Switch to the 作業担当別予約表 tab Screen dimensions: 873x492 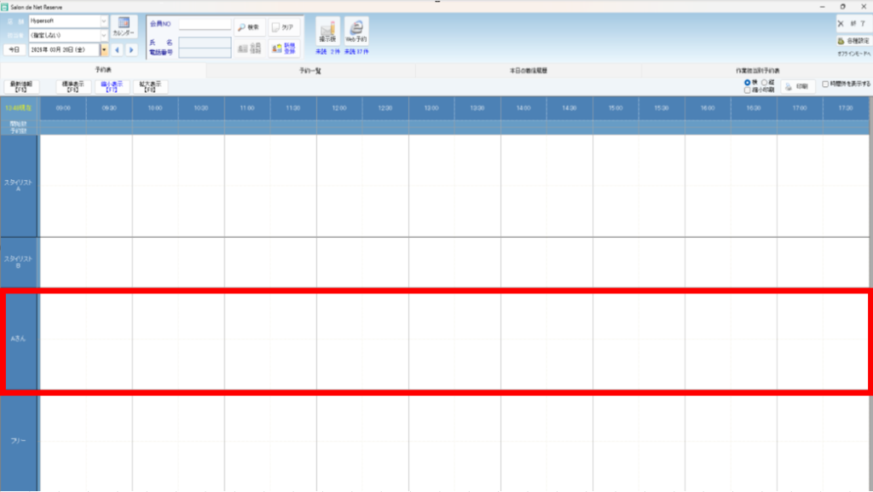click(x=757, y=70)
